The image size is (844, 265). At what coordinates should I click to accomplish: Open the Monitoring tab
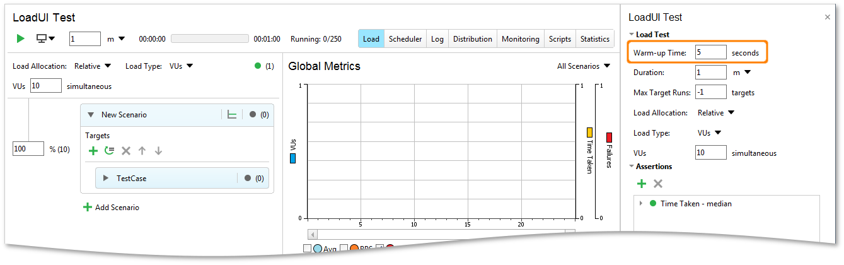pyautogui.click(x=521, y=39)
